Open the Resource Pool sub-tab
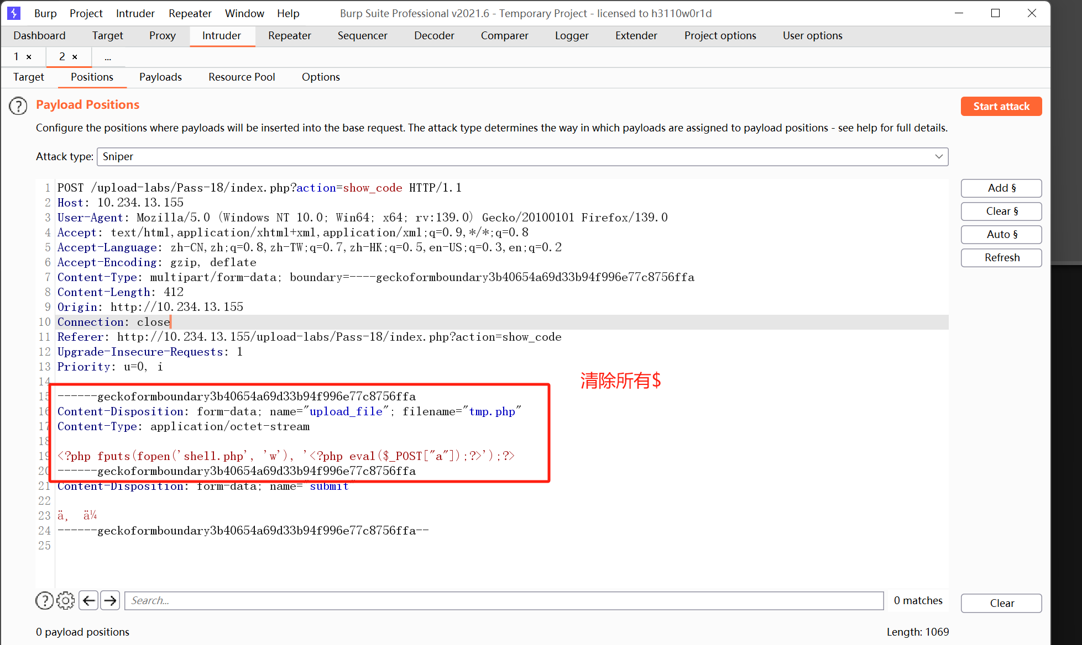 click(242, 77)
